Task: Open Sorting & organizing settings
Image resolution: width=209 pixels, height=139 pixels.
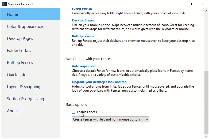Action: pyautogui.click(x=25, y=99)
